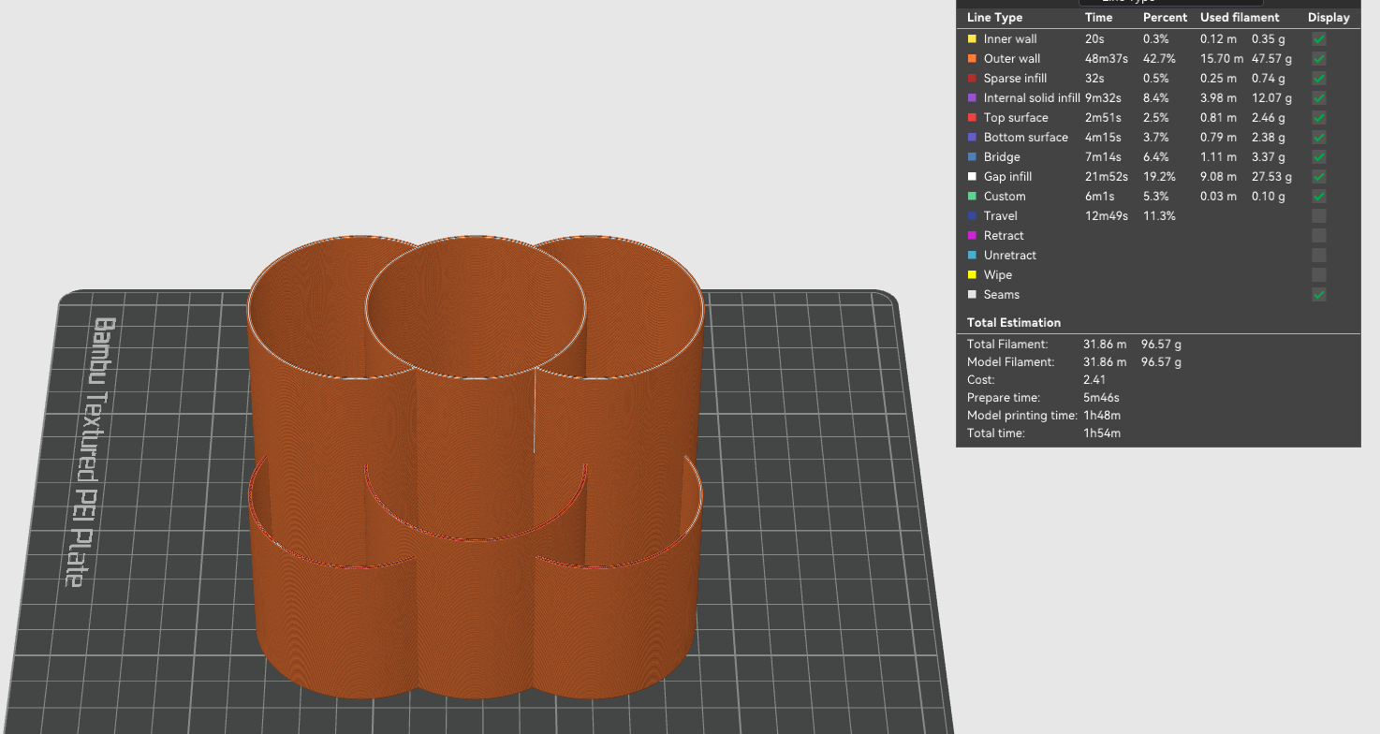
Task: Enable Retract display checkbox
Action: (x=1318, y=236)
